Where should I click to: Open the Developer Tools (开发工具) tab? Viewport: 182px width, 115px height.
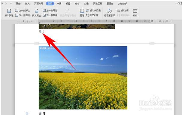click(98, 4)
